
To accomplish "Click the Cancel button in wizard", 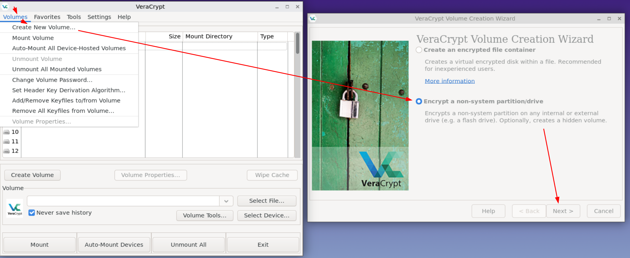I will pyautogui.click(x=604, y=211).
